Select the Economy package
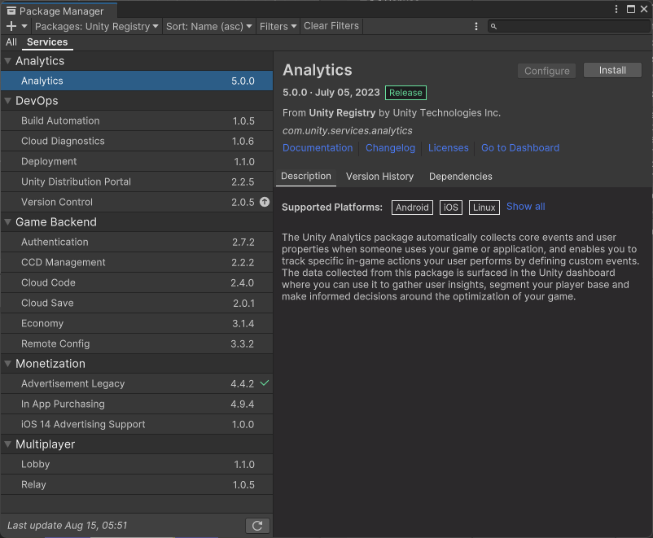This screenshot has height=538, width=653. point(137,324)
